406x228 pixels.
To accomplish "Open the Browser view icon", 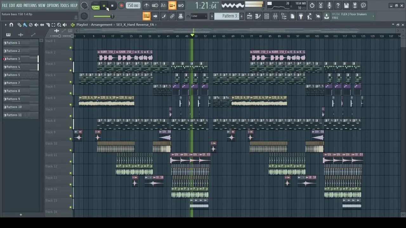I will [x=284, y=16].
